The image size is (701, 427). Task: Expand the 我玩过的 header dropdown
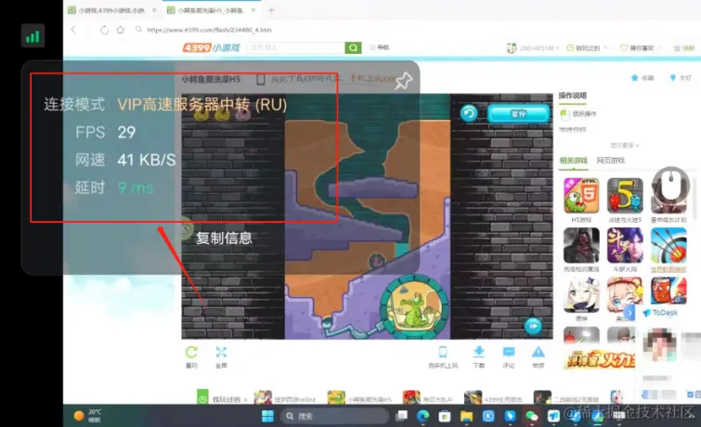point(587,48)
